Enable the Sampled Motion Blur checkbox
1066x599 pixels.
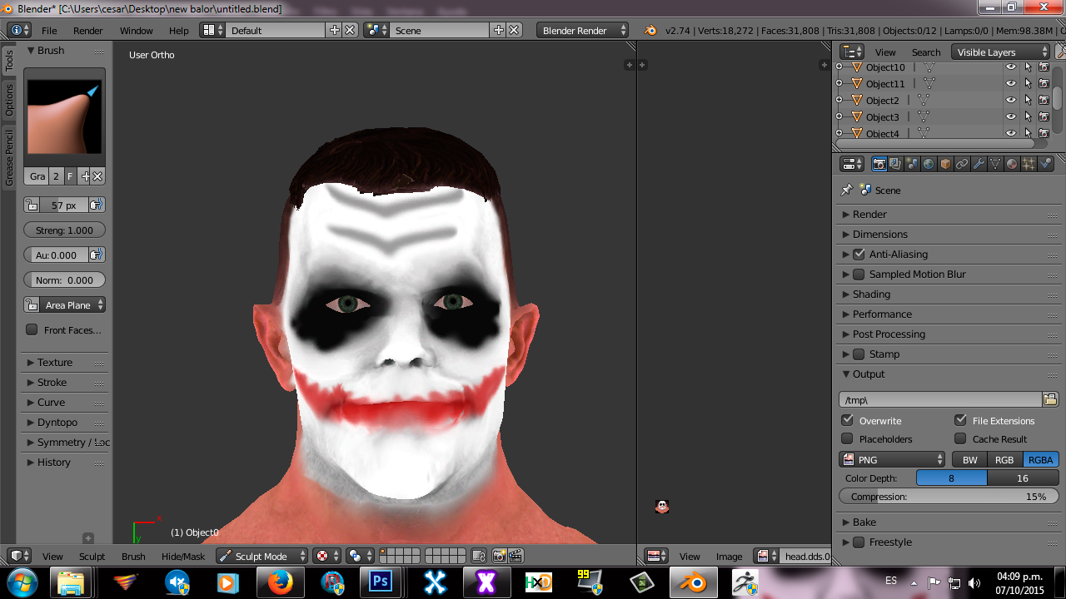coord(859,274)
